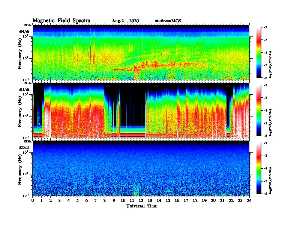Image resolution: width=297 pixels, height=230 pixels.
Task: Click the hour 18 tick label
Action: tap(195, 200)
